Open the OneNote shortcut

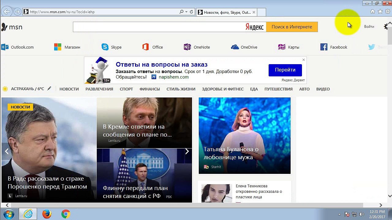[x=197, y=47]
